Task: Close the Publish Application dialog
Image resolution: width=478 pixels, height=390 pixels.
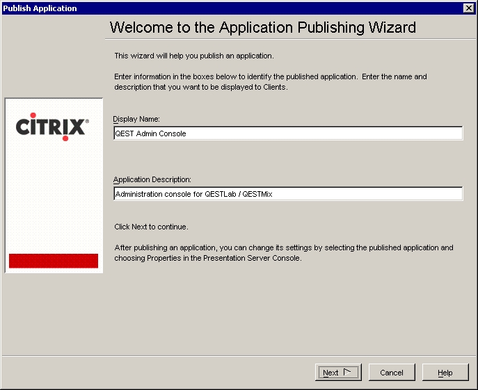Action: click(x=468, y=8)
